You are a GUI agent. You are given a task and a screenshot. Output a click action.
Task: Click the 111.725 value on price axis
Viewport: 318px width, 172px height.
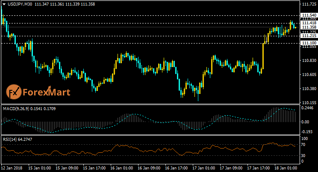tap(309, 4)
